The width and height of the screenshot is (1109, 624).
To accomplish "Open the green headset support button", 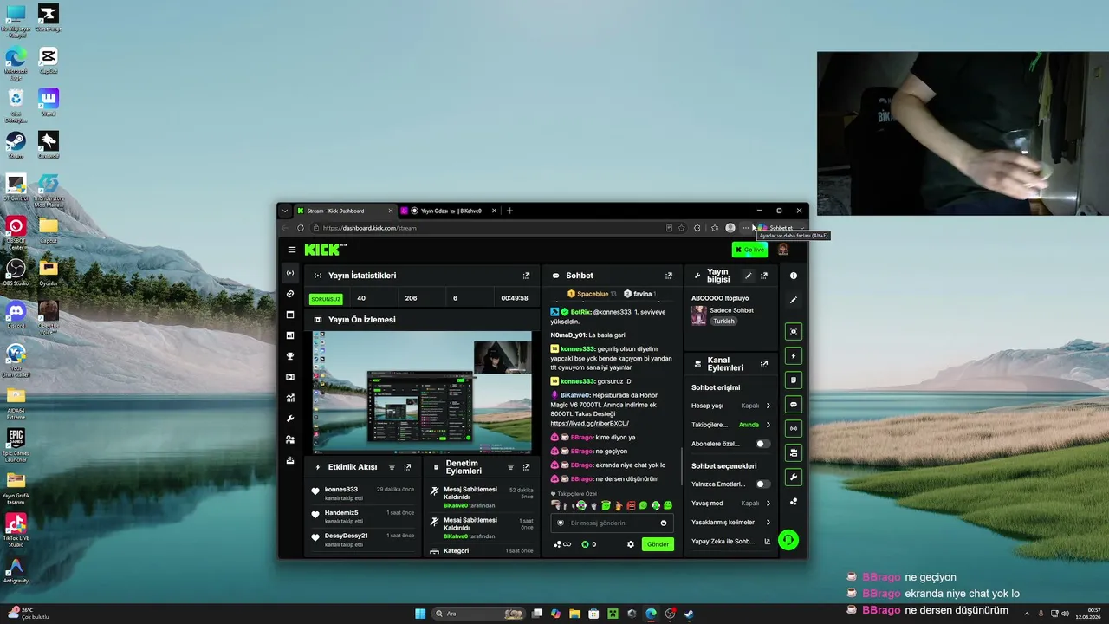I will [x=788, y=540].
